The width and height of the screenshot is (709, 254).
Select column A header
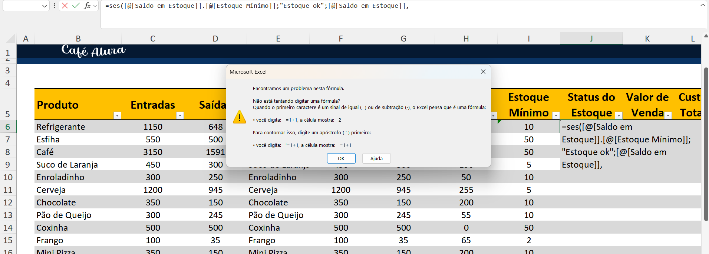(x=26, y=39)
